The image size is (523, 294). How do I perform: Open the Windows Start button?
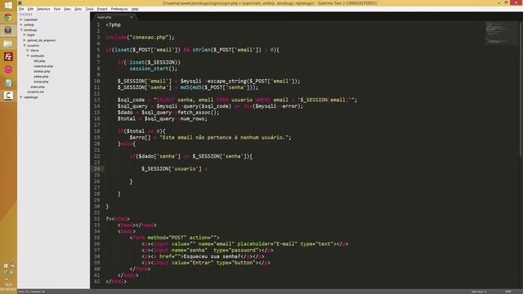(x=8, y=5)
